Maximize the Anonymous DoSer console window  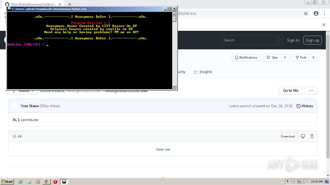(x=169, y=9)
